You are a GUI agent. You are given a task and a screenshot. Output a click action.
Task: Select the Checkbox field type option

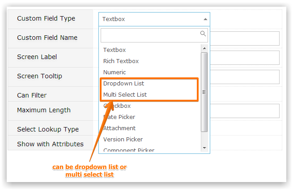[117, 106]
